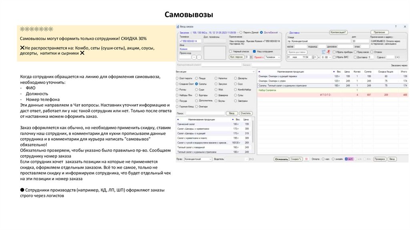Select the Роллы category radio button

tap(178, 90)
